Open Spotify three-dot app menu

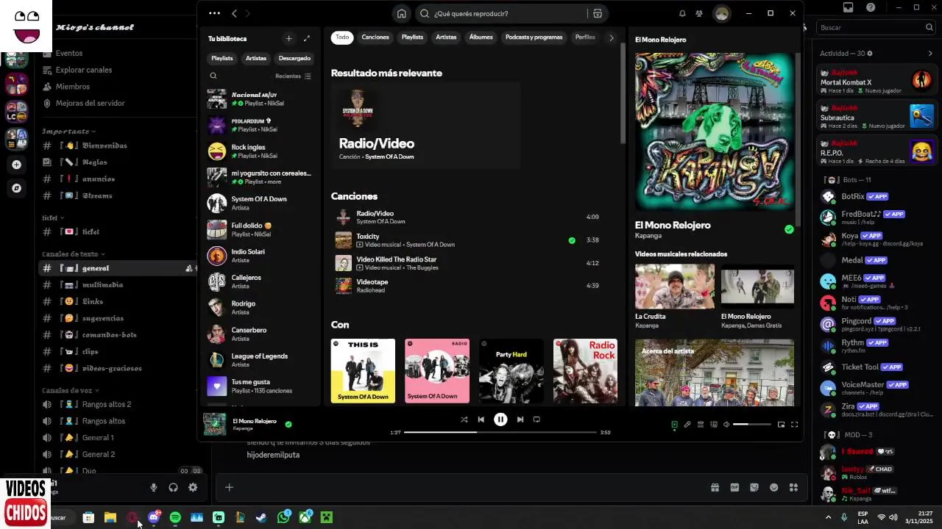[214, 13]
